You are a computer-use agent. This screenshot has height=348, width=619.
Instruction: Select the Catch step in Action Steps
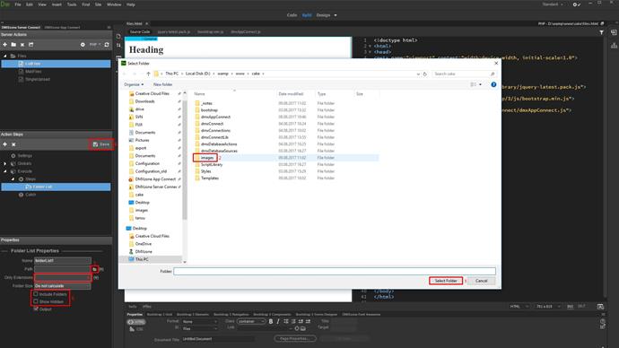[31, 195]
